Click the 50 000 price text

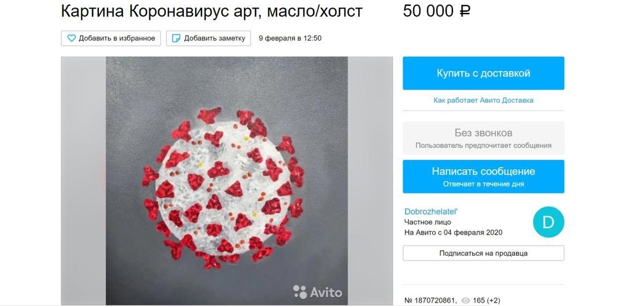coord(428,11)
